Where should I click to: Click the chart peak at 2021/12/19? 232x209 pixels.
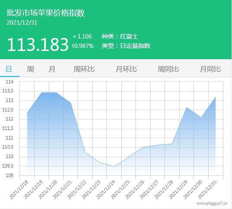click(42, 92)
